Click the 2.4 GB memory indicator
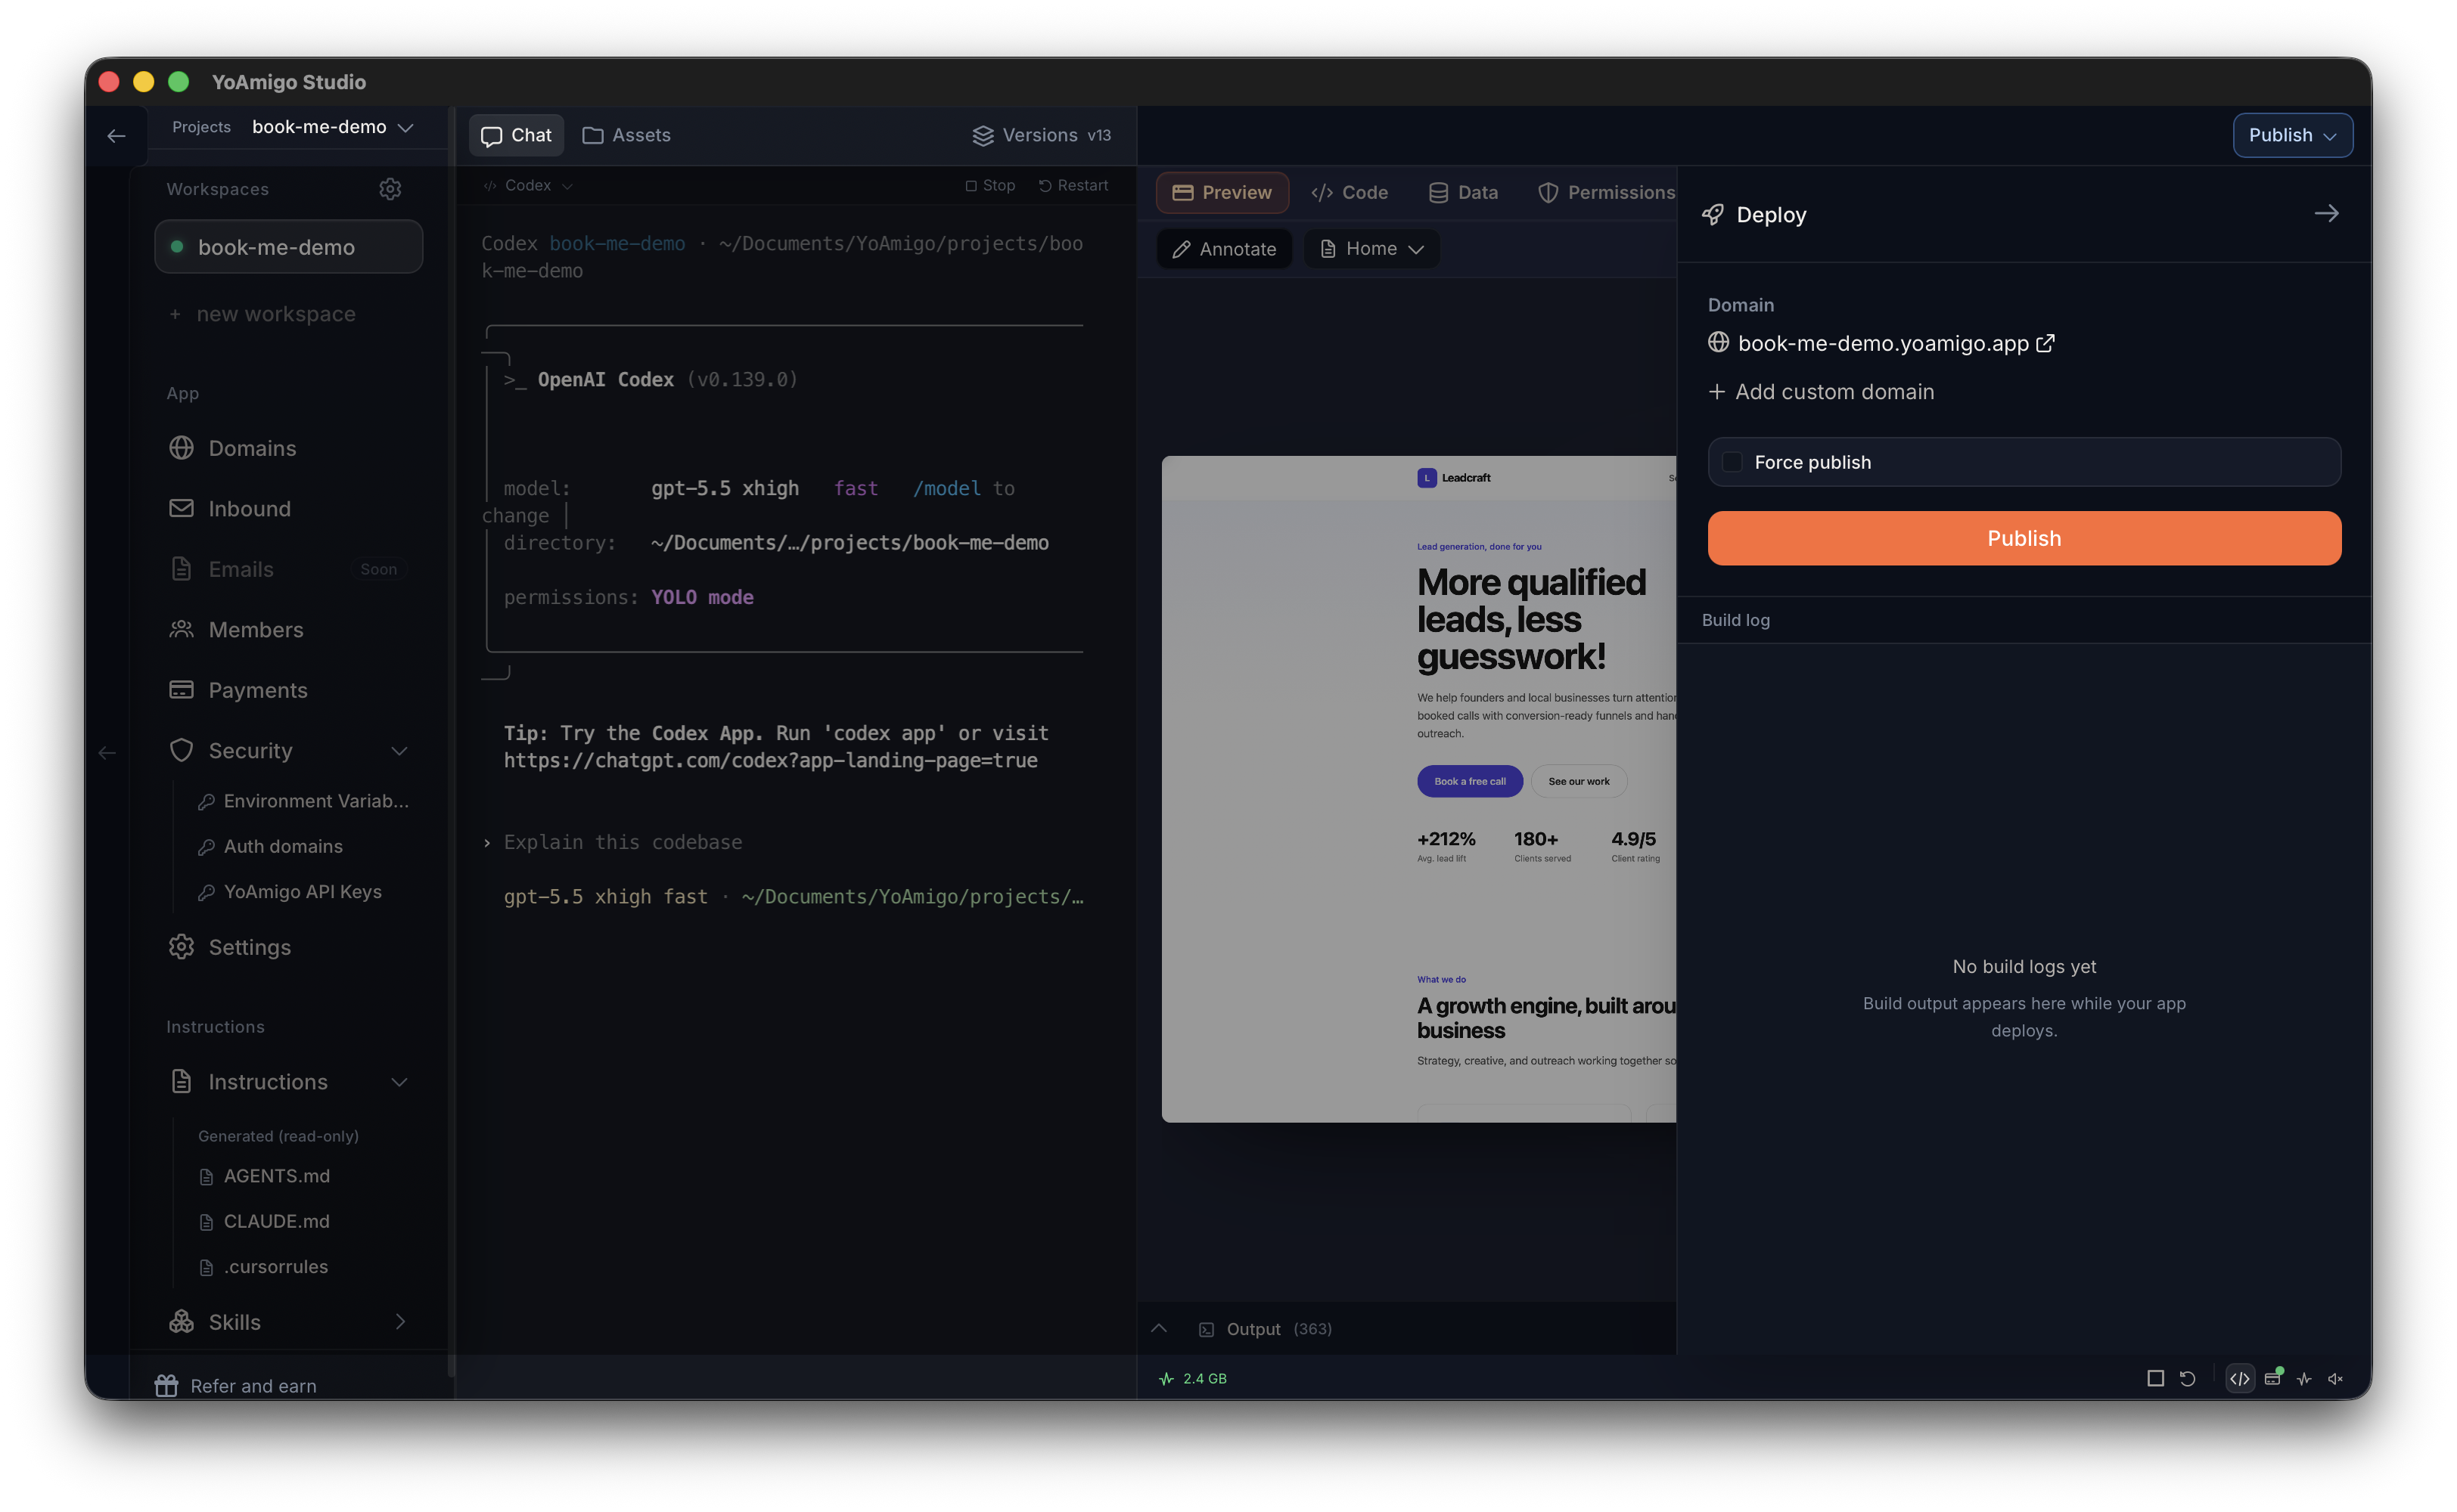The image size is (2457, 1512). [x=1194, y=1378]
